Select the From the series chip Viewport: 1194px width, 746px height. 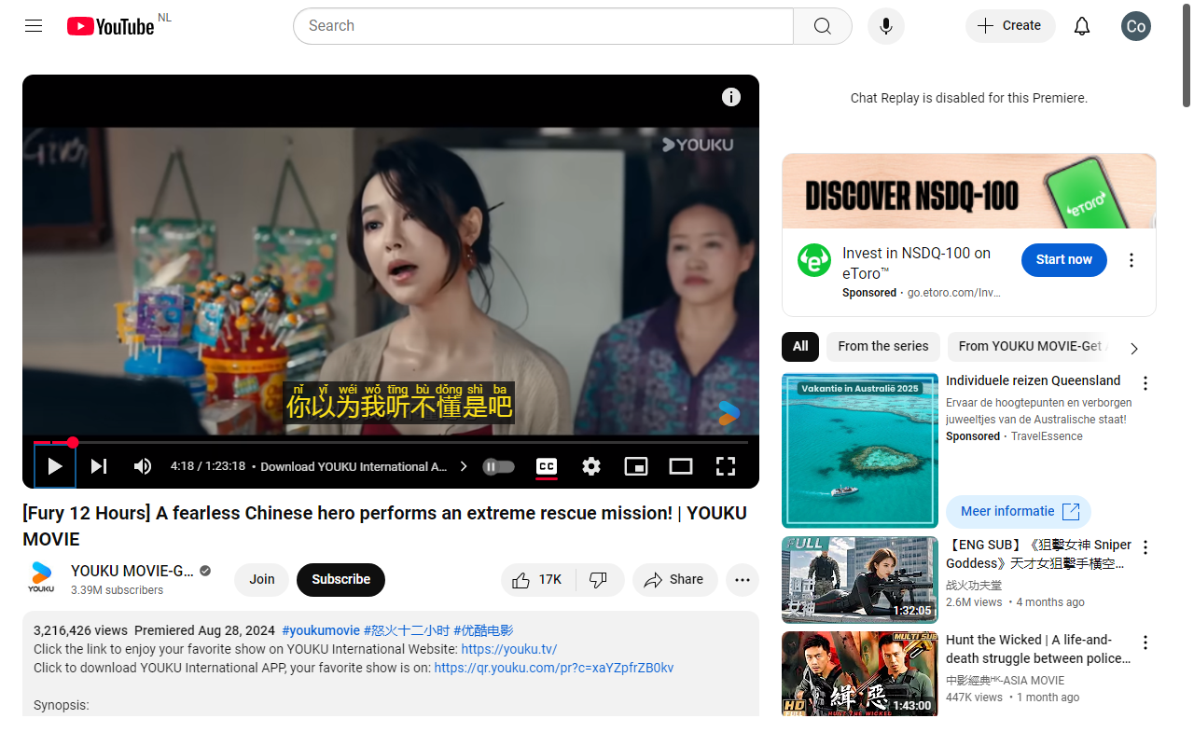[883, 347]
